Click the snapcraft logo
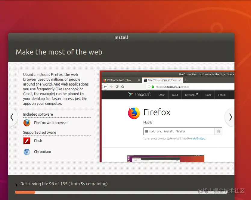 point(139,95)
